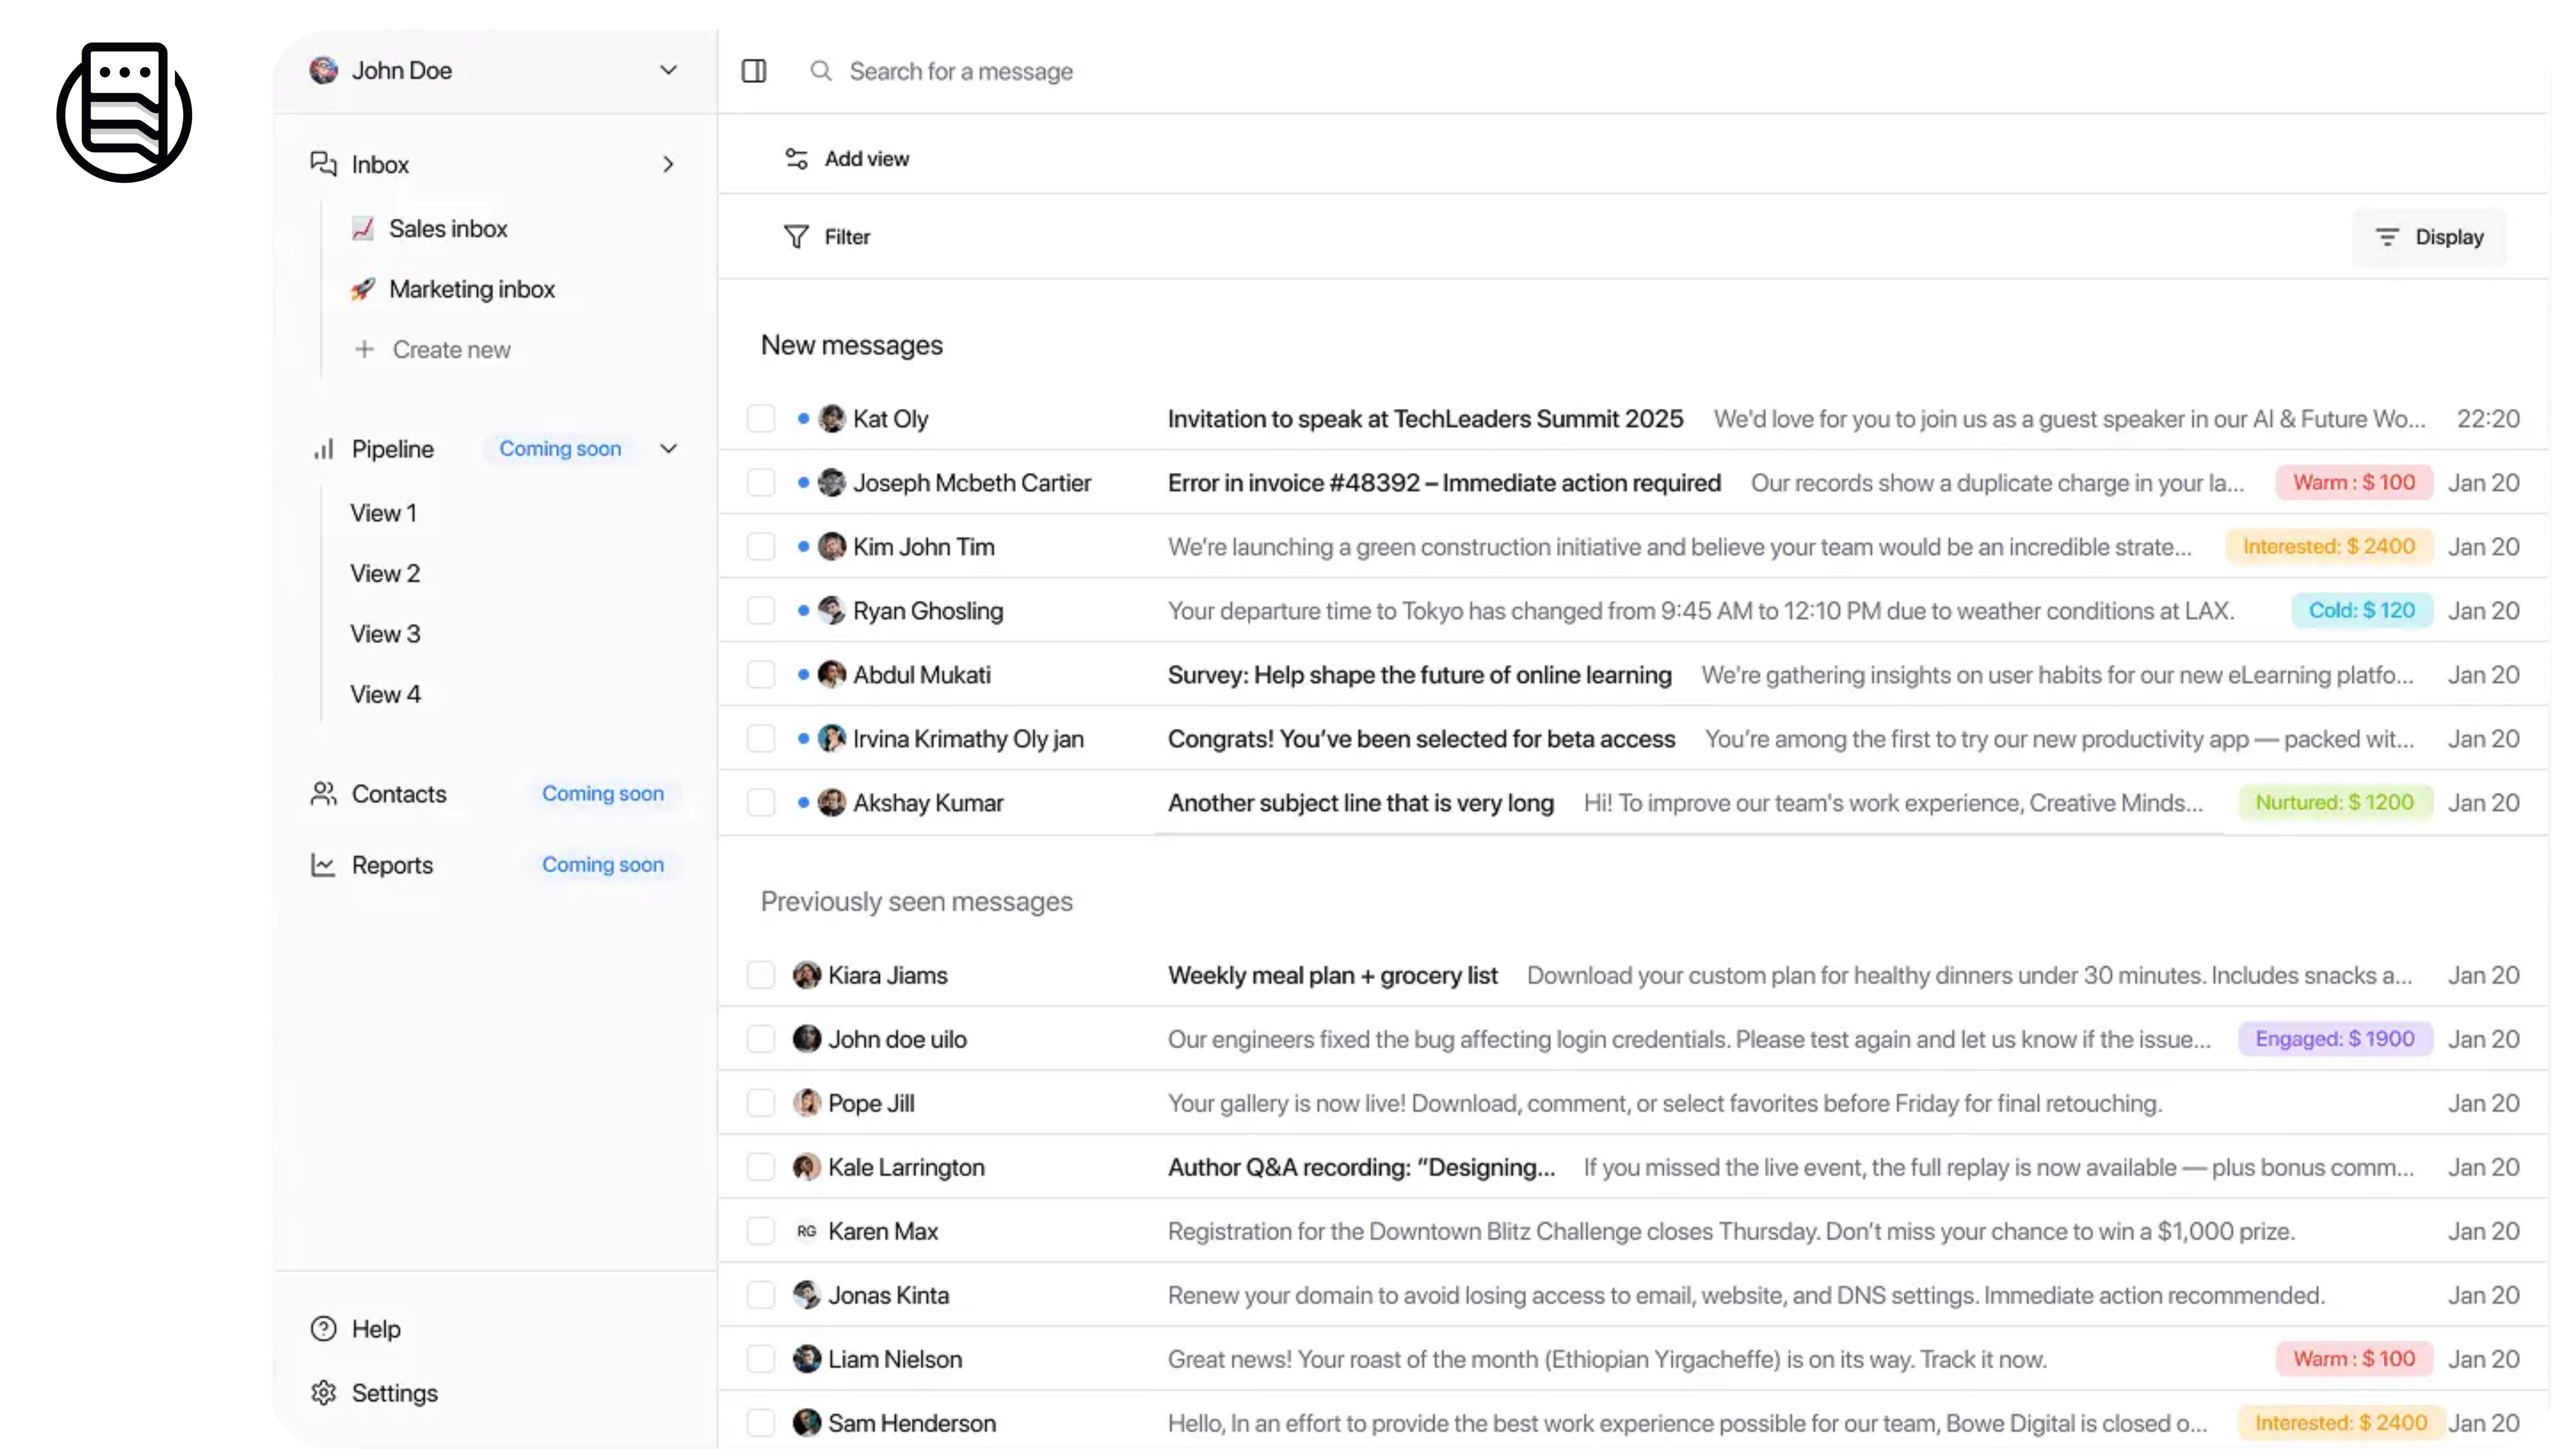
Task: Click Karen Max's RG initials avatar
Action: click(807, 1231)
